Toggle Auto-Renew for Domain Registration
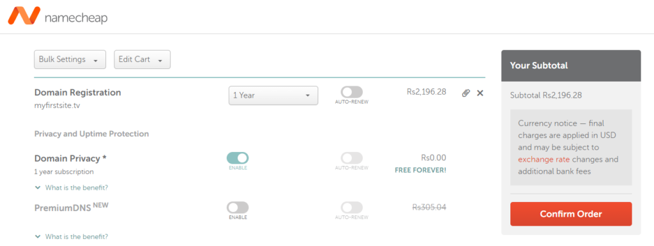Image resolution: width=654 pixels, height=246 pixels. click(x=352, y=92)
